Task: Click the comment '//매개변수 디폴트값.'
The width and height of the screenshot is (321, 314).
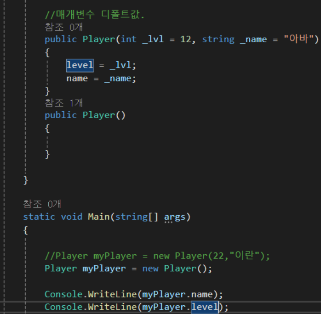Action: tap(95, 15)
